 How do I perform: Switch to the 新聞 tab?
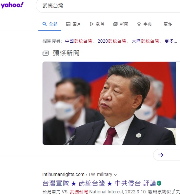121,24
